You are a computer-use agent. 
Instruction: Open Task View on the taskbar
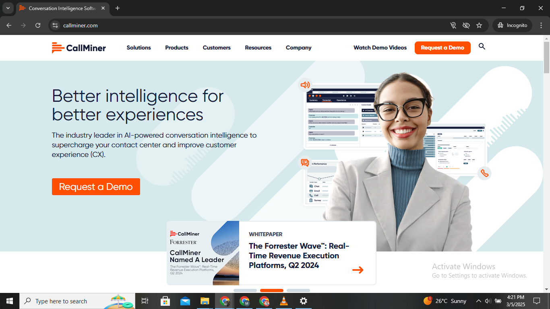[x=145, y=301]
